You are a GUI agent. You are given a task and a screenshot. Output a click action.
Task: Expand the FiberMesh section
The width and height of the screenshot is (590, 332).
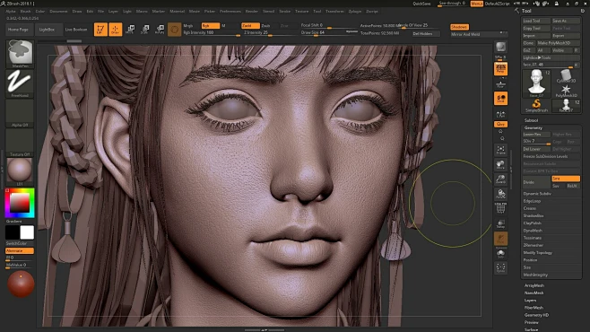click(534, 308)
